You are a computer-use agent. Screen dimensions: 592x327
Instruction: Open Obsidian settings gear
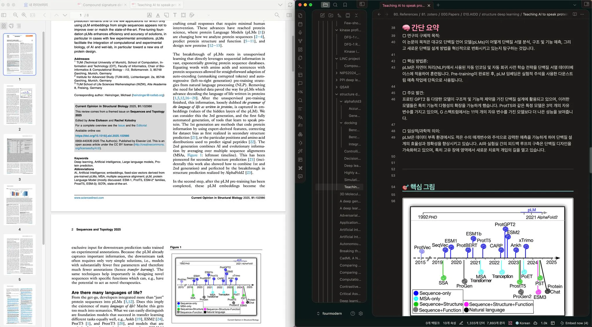click(361, 313)
